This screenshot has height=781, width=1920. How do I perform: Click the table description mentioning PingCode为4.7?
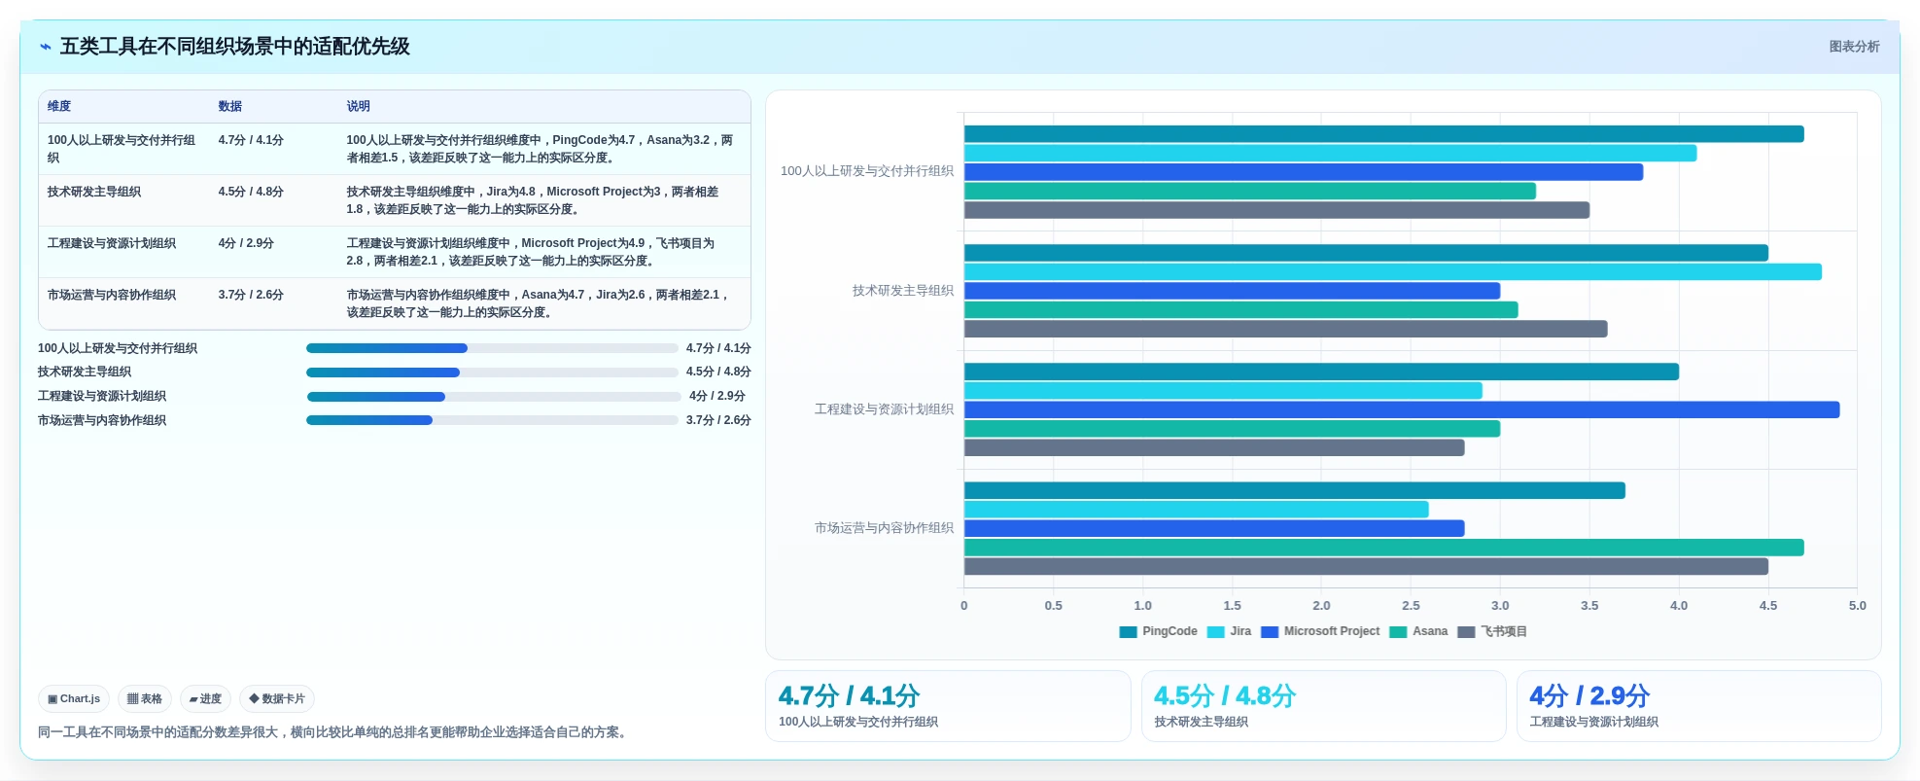click(541, 149)
